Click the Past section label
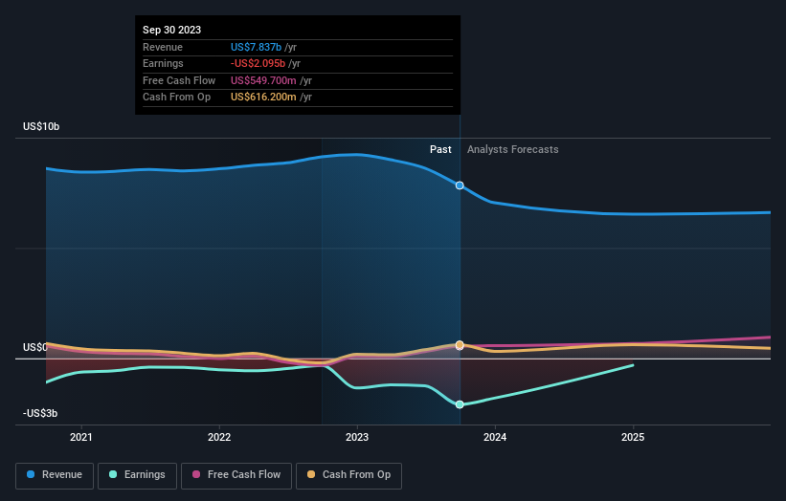Viewport: 786px width, 501px height. [x=440, y=149]
